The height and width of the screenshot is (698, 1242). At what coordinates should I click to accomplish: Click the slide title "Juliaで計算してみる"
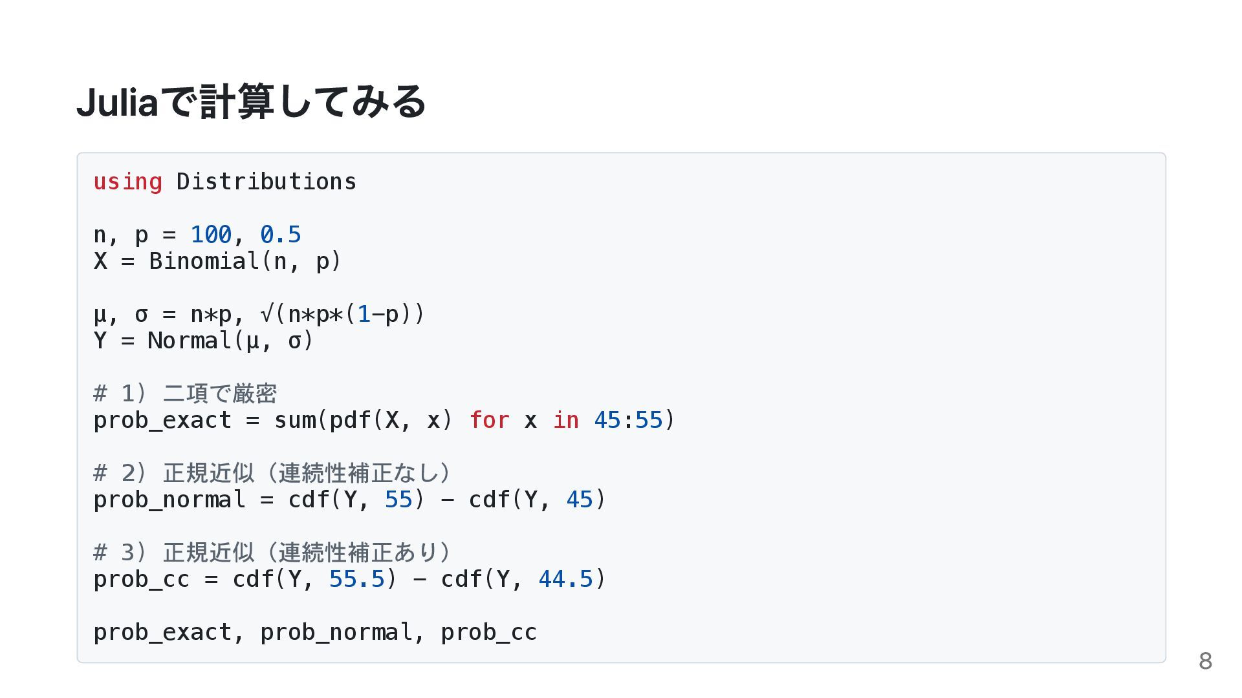coord(251,102)
